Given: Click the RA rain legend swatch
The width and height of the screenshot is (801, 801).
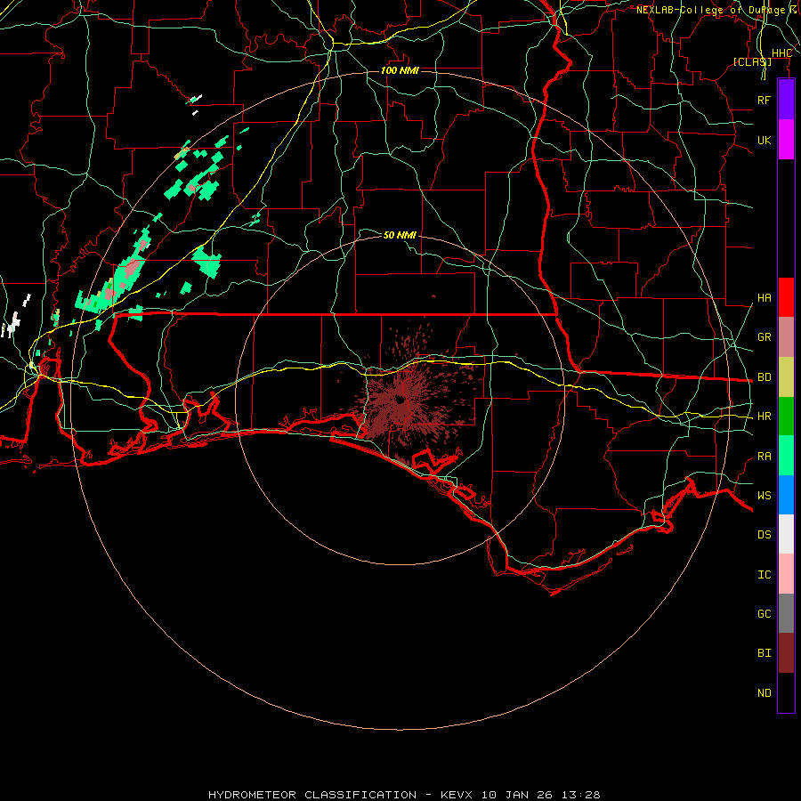Looking at the screenshot, I should click(786, 456).
